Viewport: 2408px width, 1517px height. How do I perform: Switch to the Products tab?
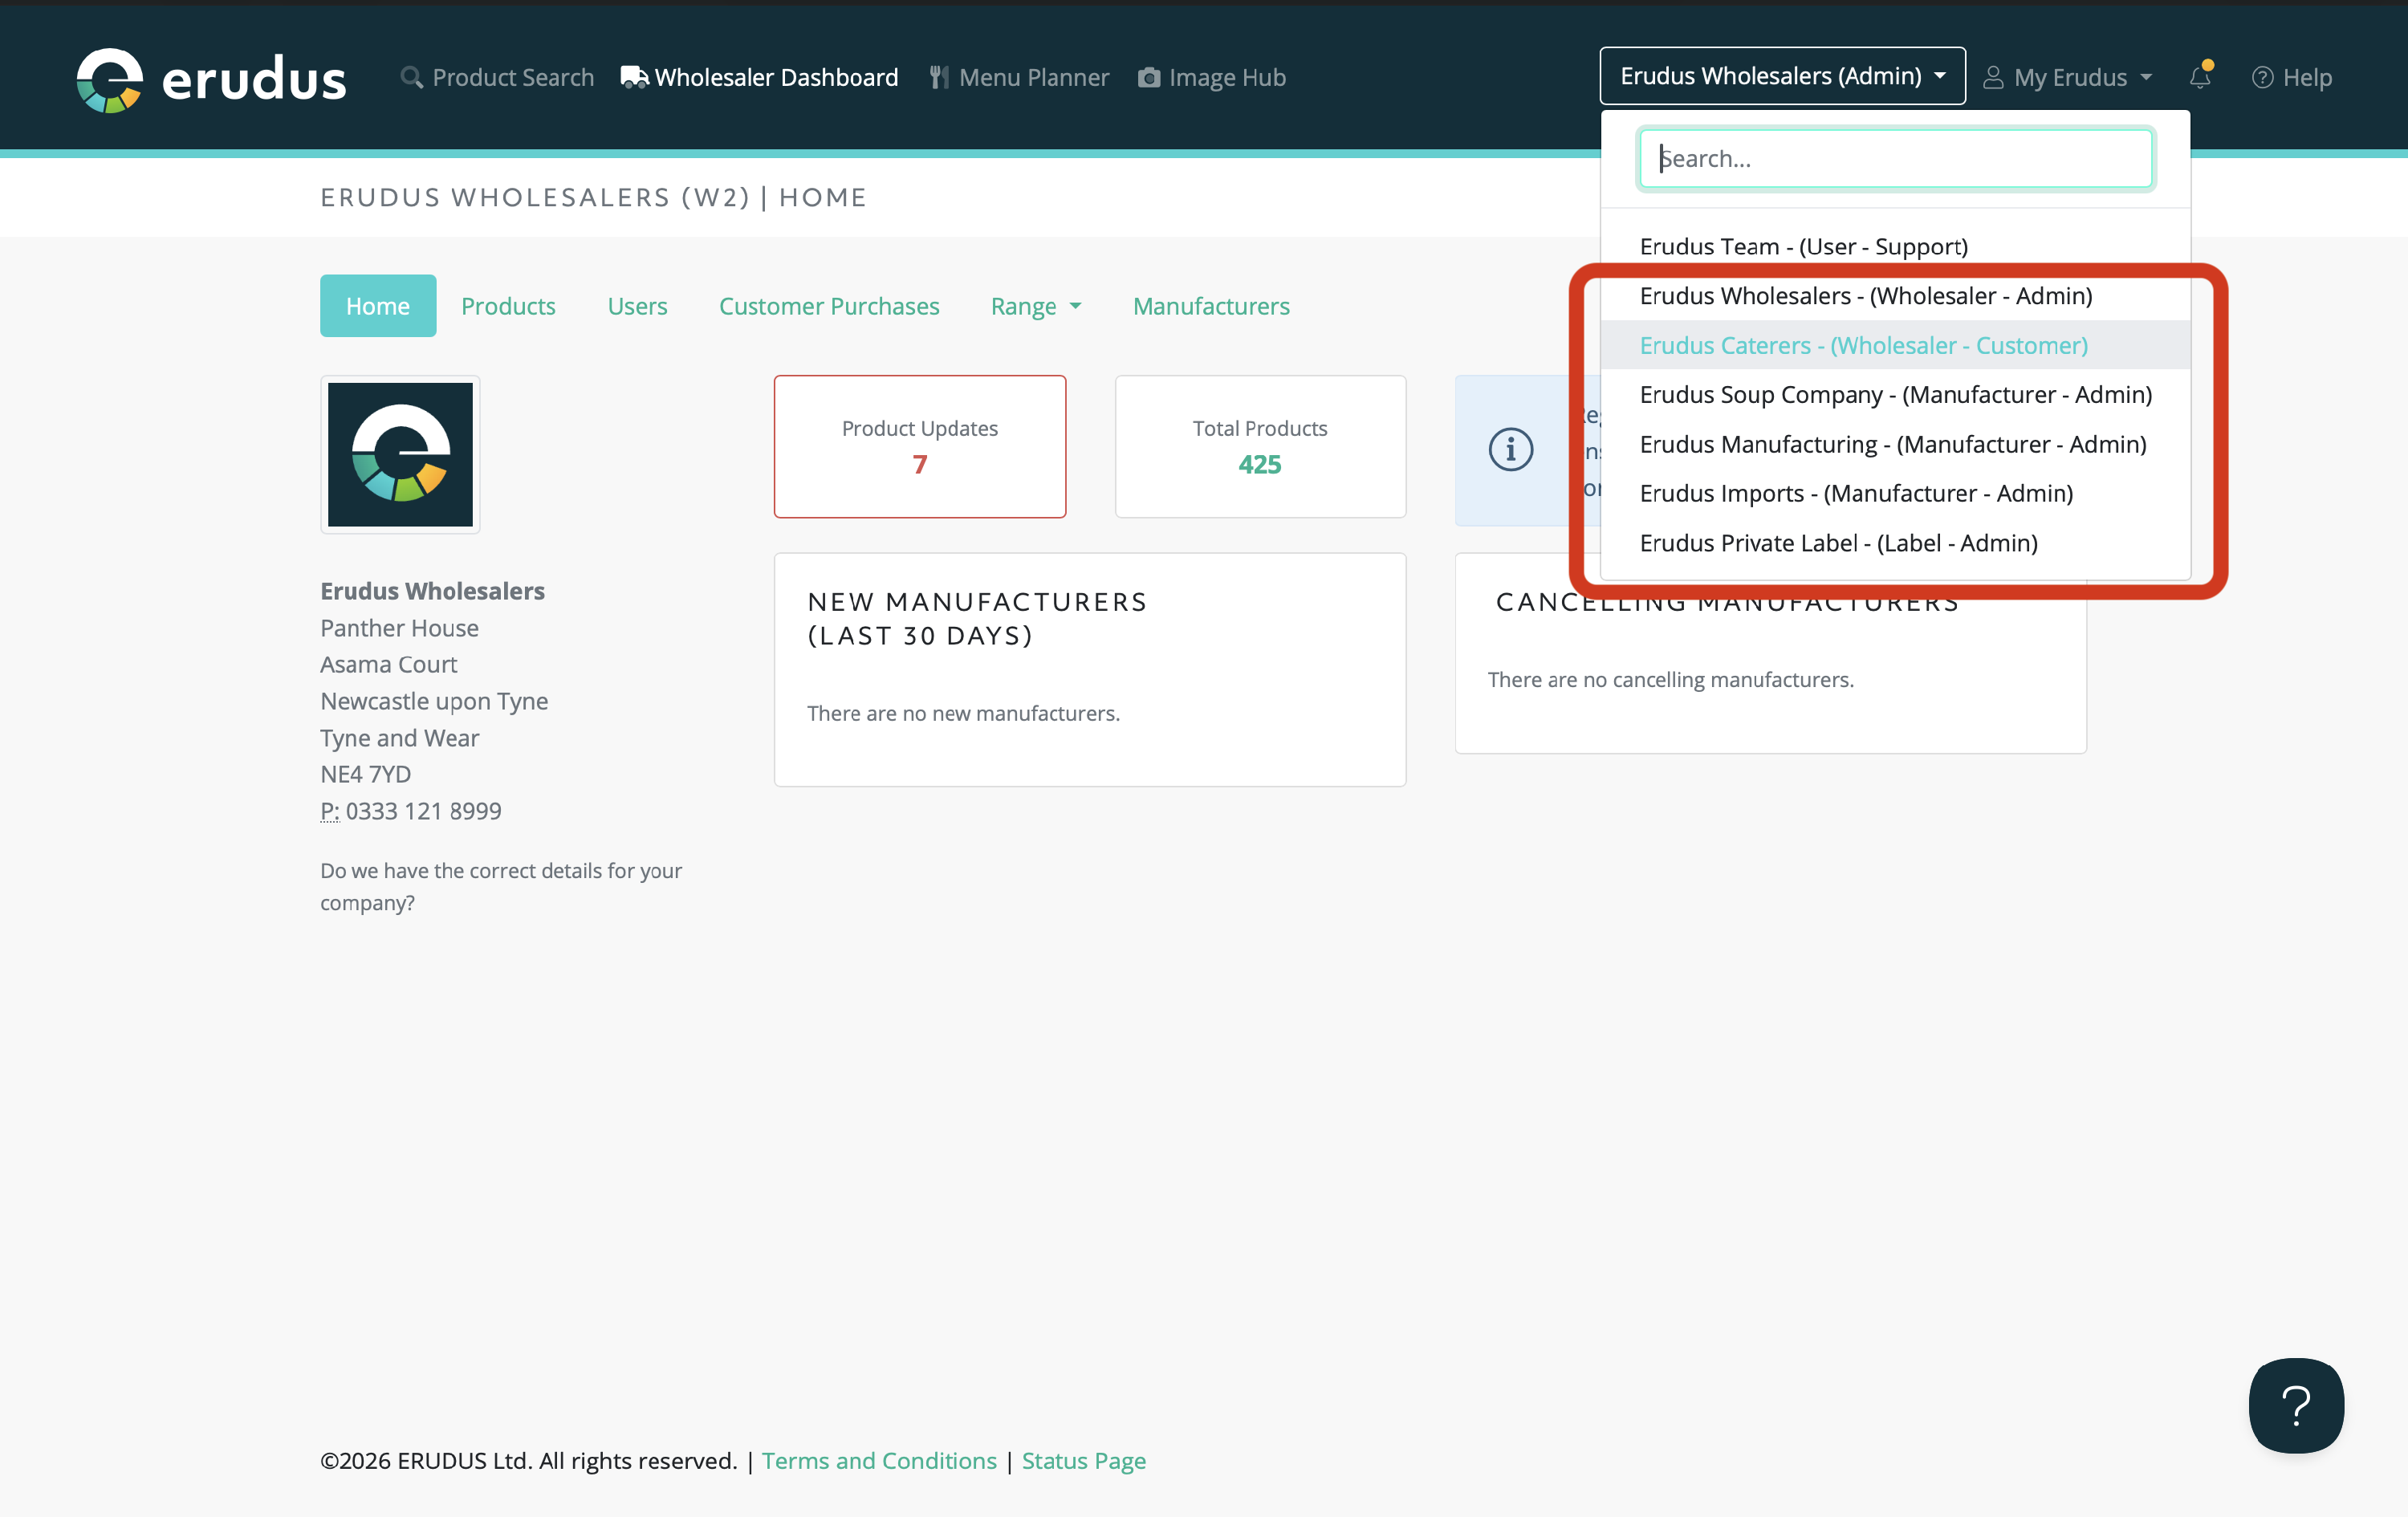pos(508,306)
